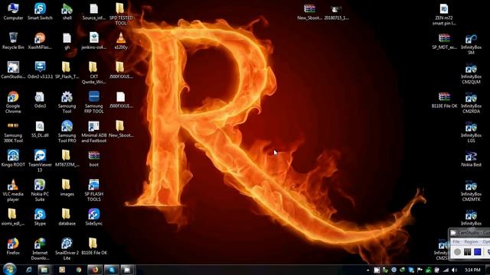Click the CamStudio record button
This screenshot has height=275, width=490.
click(458, 251)
